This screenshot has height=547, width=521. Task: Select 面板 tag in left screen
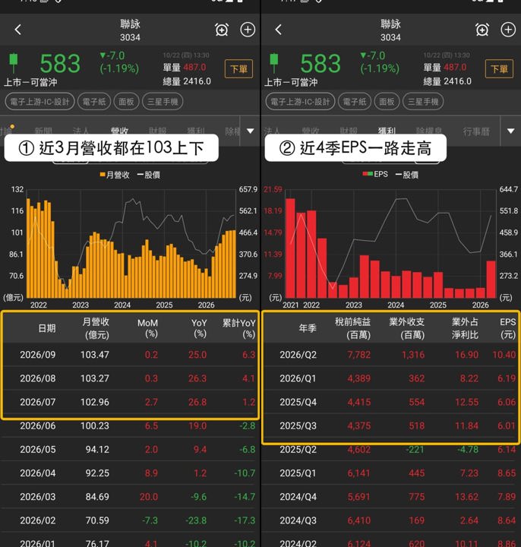[x=126, y=102]
